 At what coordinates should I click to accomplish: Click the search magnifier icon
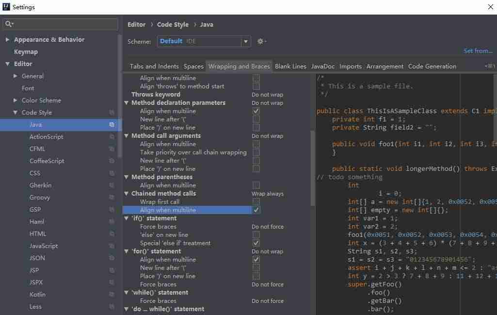9,24
